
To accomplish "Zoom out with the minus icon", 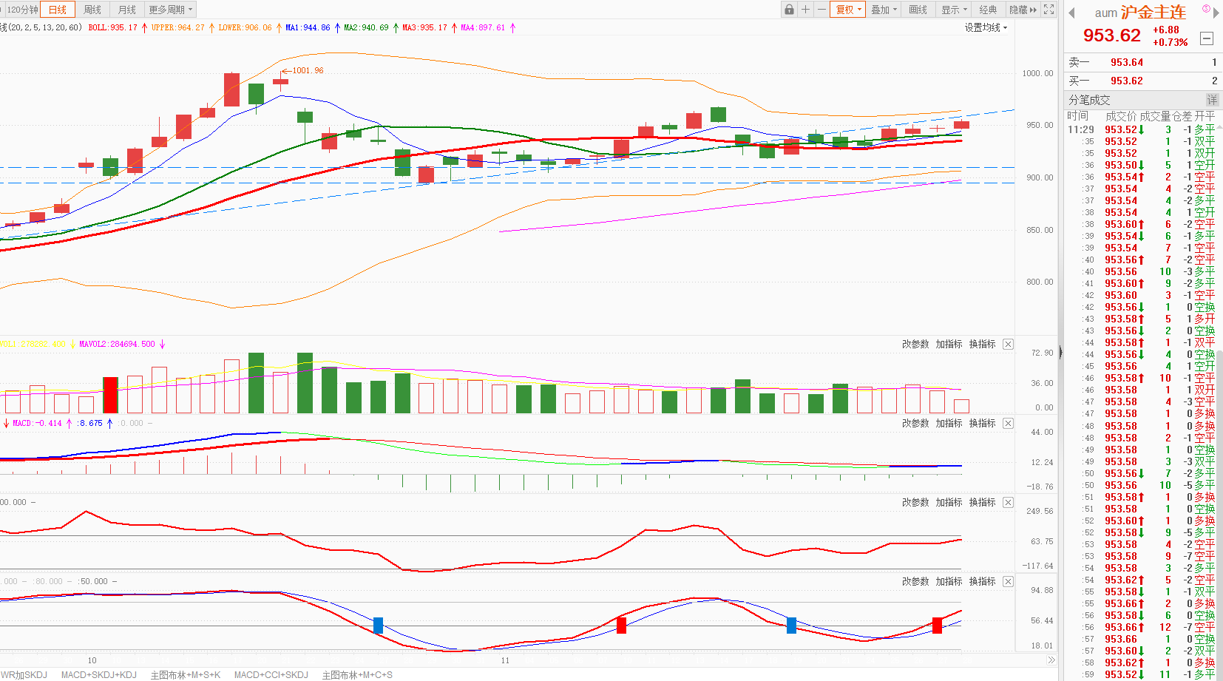I will click(x=821, y=10).
